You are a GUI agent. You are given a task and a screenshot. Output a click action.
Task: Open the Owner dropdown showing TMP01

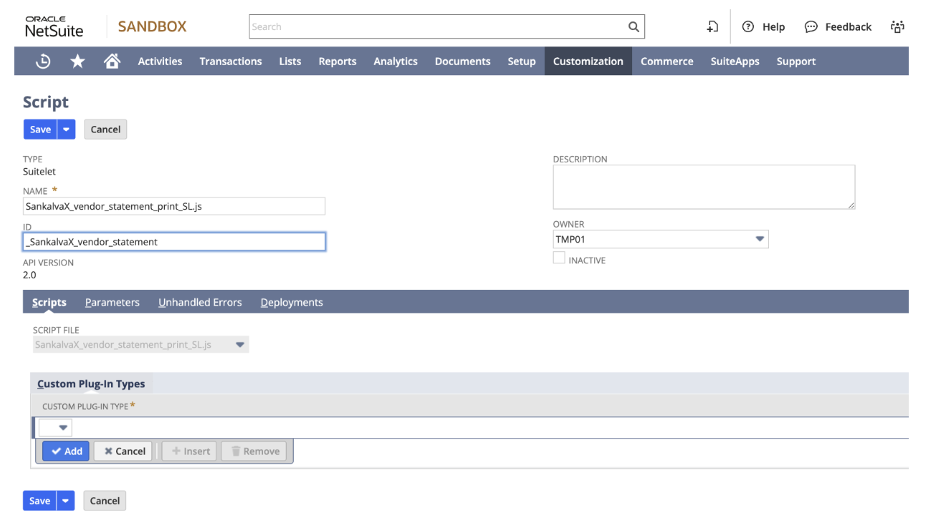pyautogui.click(x=661, y=240)
